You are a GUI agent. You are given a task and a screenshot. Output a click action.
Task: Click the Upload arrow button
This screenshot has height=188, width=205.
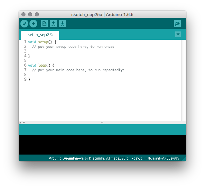pos(33,24)
